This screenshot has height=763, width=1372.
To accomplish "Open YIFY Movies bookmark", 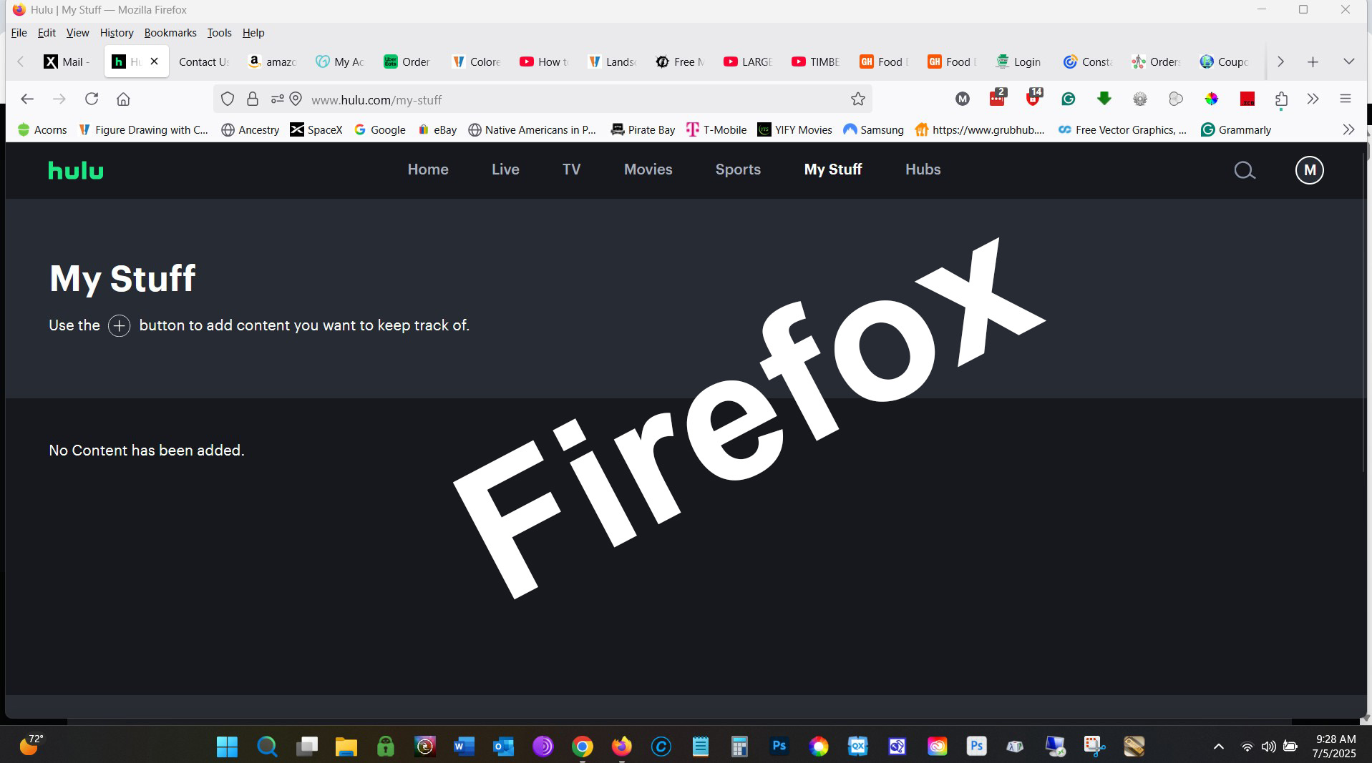I will [x=795, y=129].
